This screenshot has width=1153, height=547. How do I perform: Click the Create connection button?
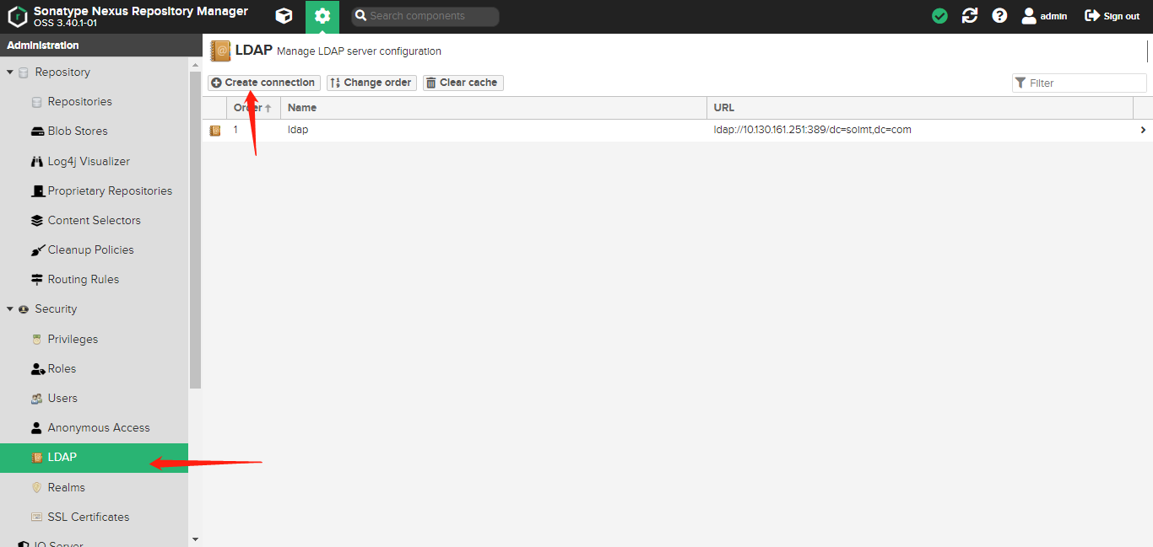pyautogui.click(x=264, y=83)
